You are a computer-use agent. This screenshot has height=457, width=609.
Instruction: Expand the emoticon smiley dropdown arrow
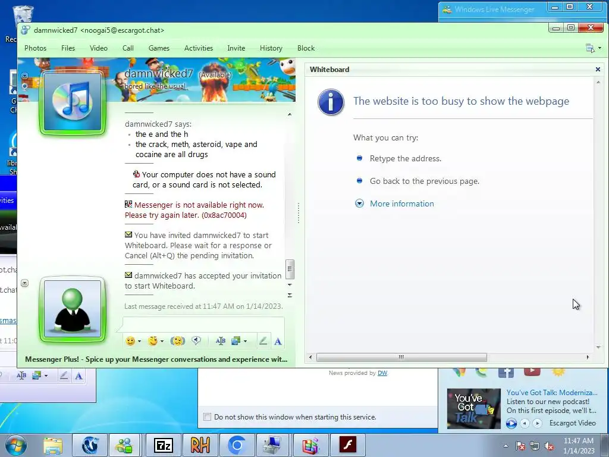pos(139,341)
